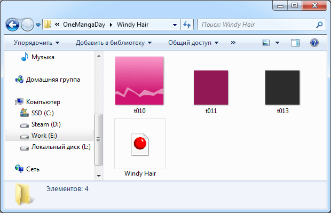Focus the Поиск: Windy Hair search box
Viewport: 331px width, 213px height.
[262, 25]
